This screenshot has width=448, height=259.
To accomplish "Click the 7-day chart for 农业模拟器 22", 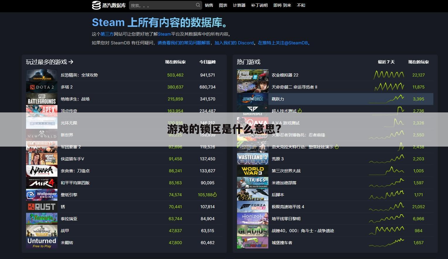I will point(389,75).
